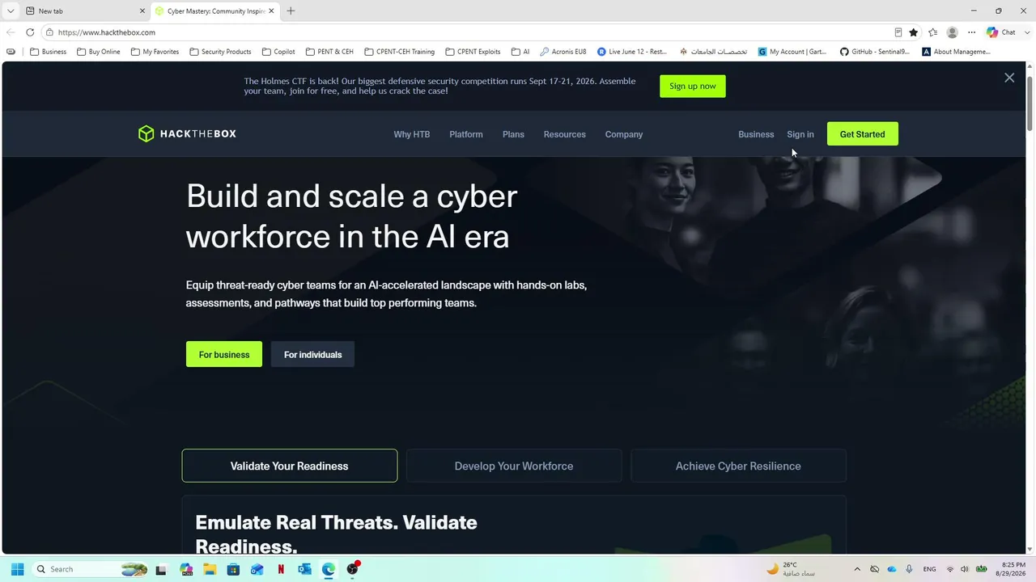Screen dimensions: 1036x582
Task: Open the Plans navigation menu
Action: click(513, 134)
